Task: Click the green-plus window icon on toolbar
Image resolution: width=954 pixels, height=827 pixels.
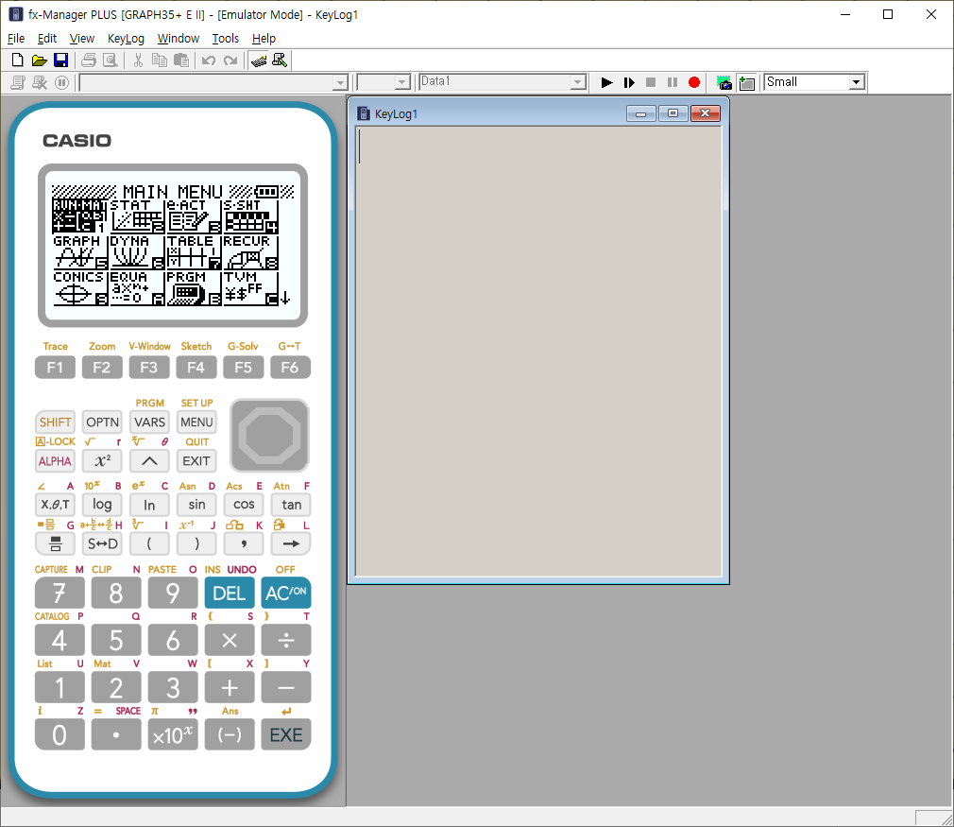Action: (746, 82)
